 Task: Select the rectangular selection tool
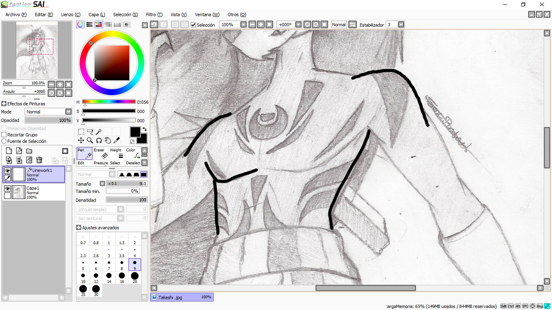pyautogui.click(x=81, y=131)
